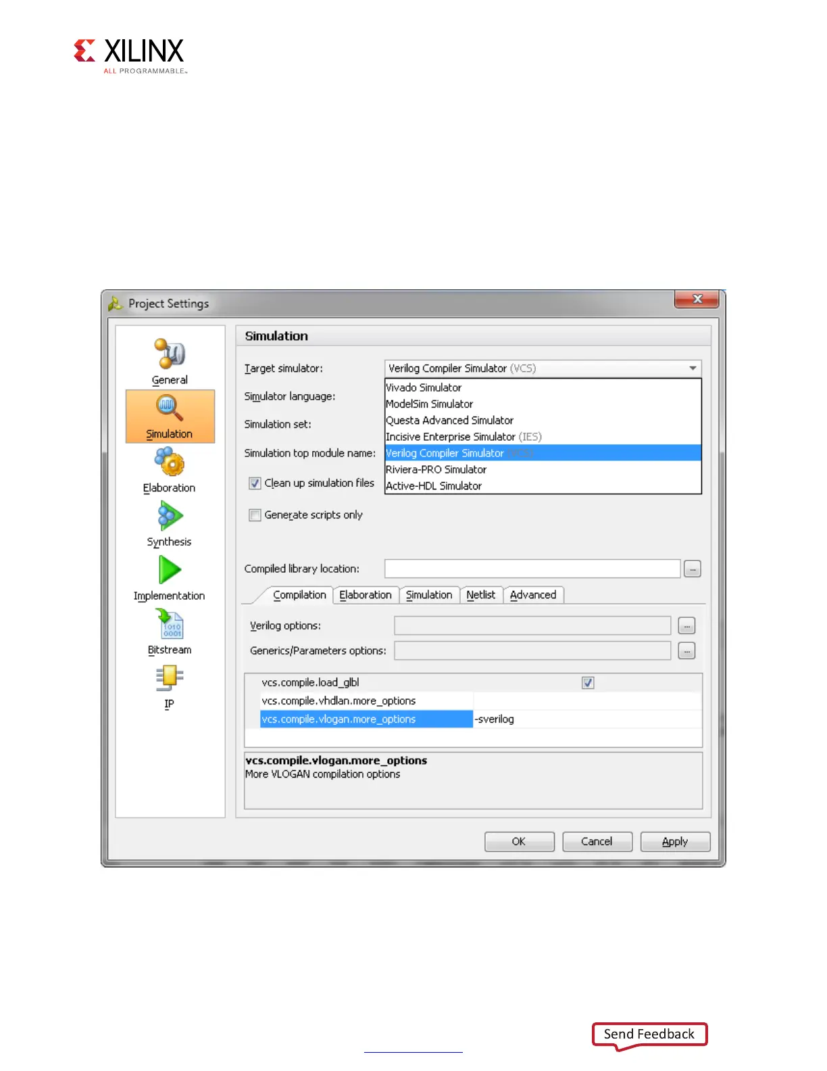The width and height of the screenshot is (827, 1071).
Task: Open the Implementation settings category
Action: (170, 578)
